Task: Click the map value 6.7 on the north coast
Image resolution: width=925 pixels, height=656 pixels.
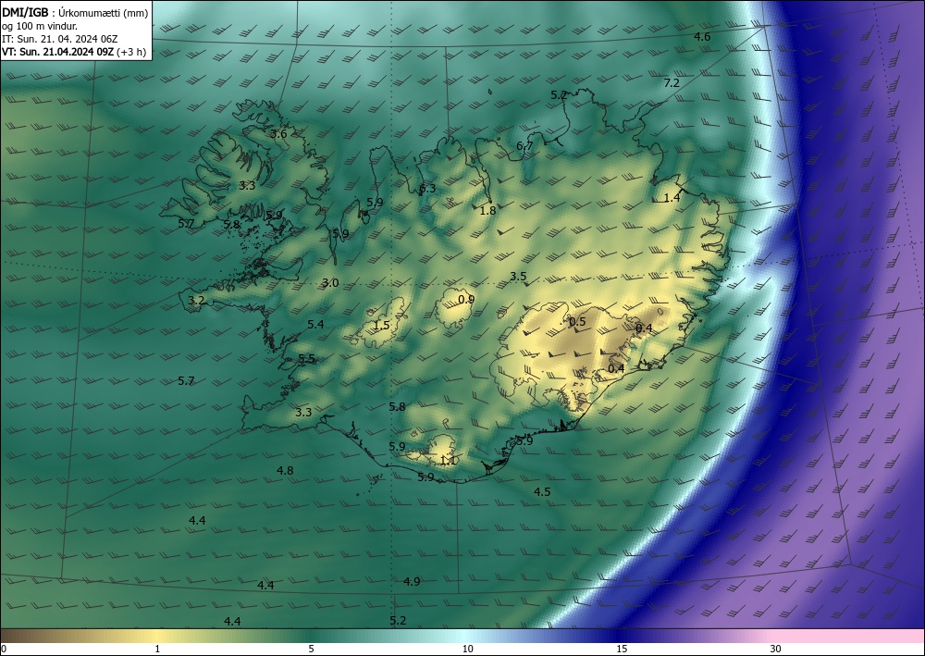Action: [524, 145]
